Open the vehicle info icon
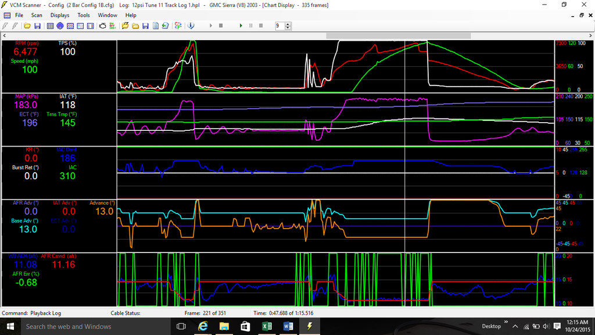The image size is (595, 335). pos(191,26)
